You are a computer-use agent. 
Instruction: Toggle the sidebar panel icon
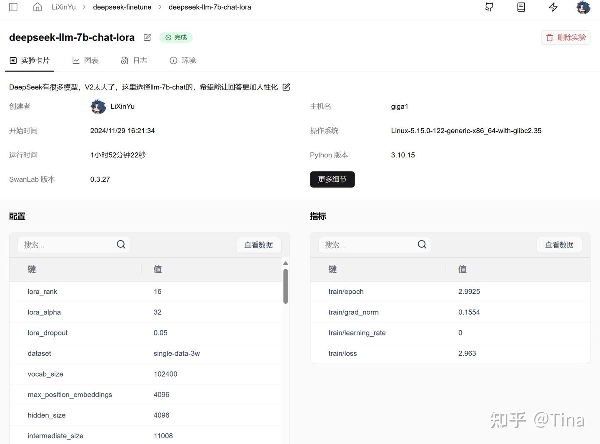click(13, 7)
